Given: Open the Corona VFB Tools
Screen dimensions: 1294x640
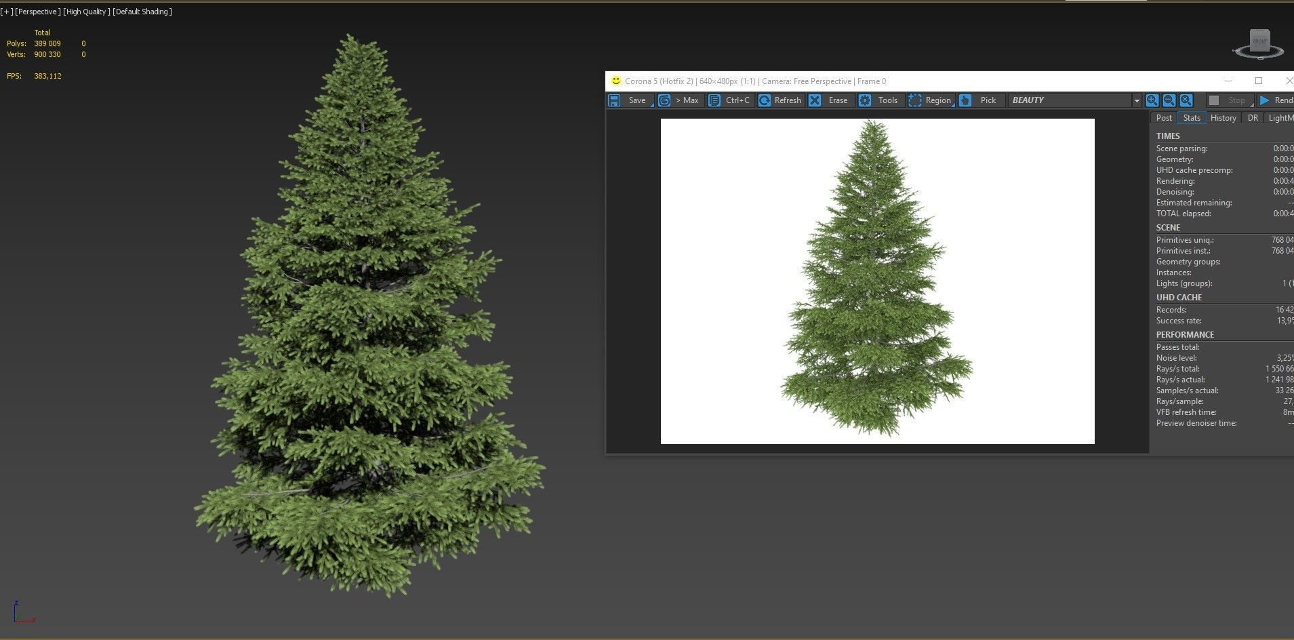Looking at the screenshot, I should click(881, 100).
